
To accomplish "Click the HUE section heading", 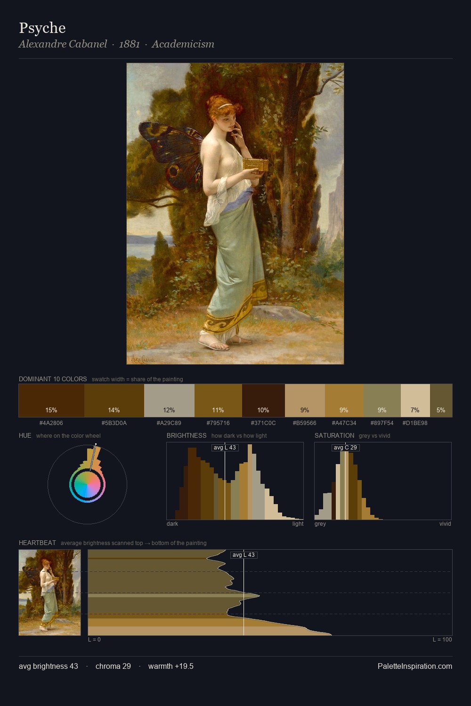I will (25, 435).
